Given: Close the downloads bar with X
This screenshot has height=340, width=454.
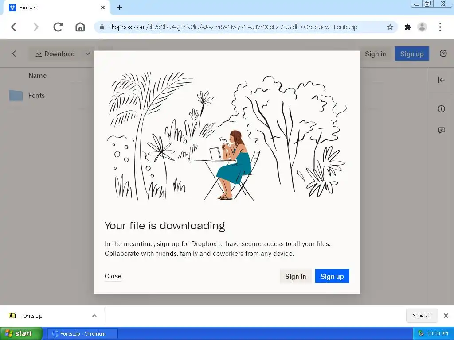Looking at the screenshot, I should click(x=446, y=316).
